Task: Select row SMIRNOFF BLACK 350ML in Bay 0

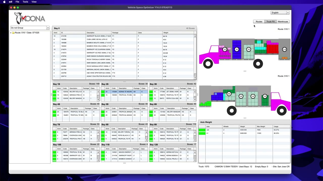Action: (x=124, y=36)
